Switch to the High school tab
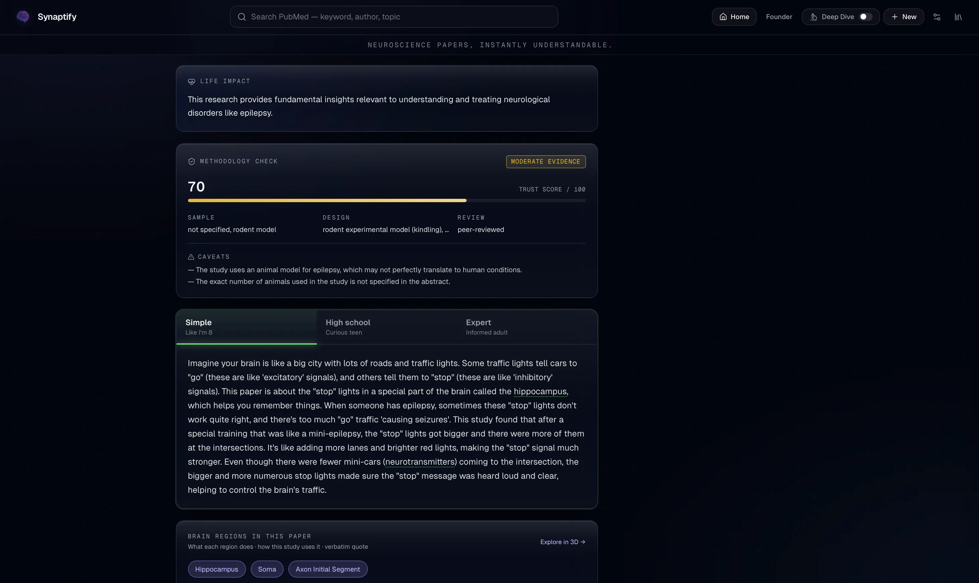 point(387,327)
